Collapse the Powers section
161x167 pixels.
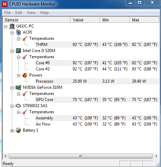(x=18, y=76)
